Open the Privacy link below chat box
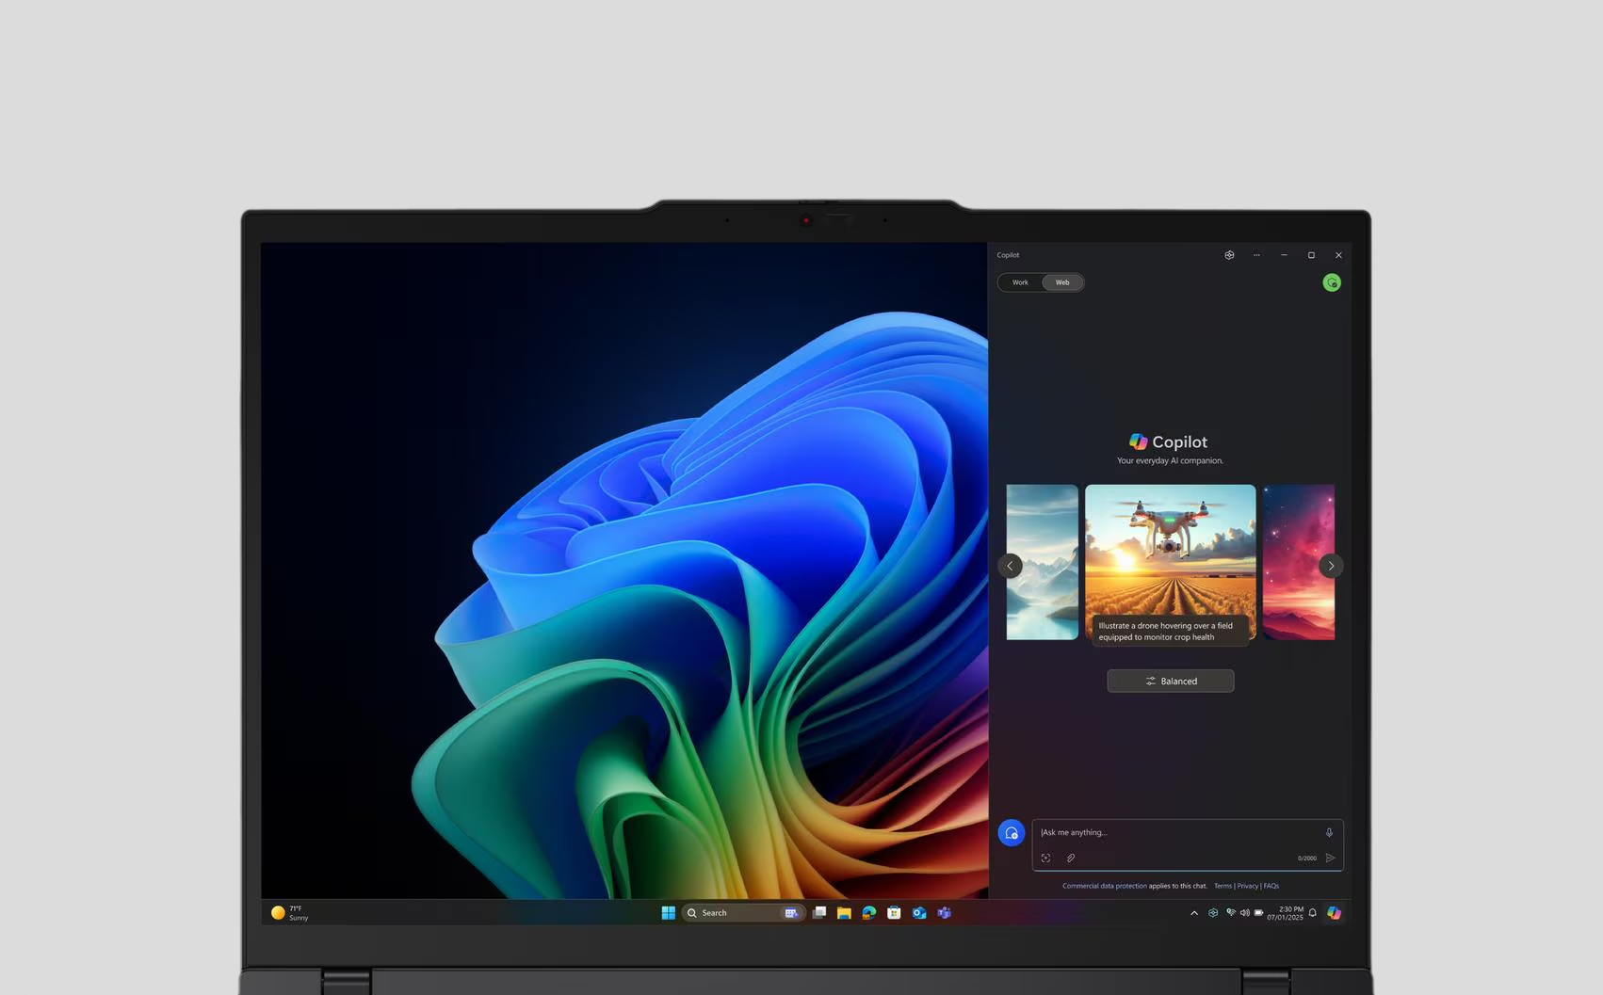 click(1247, 886)
